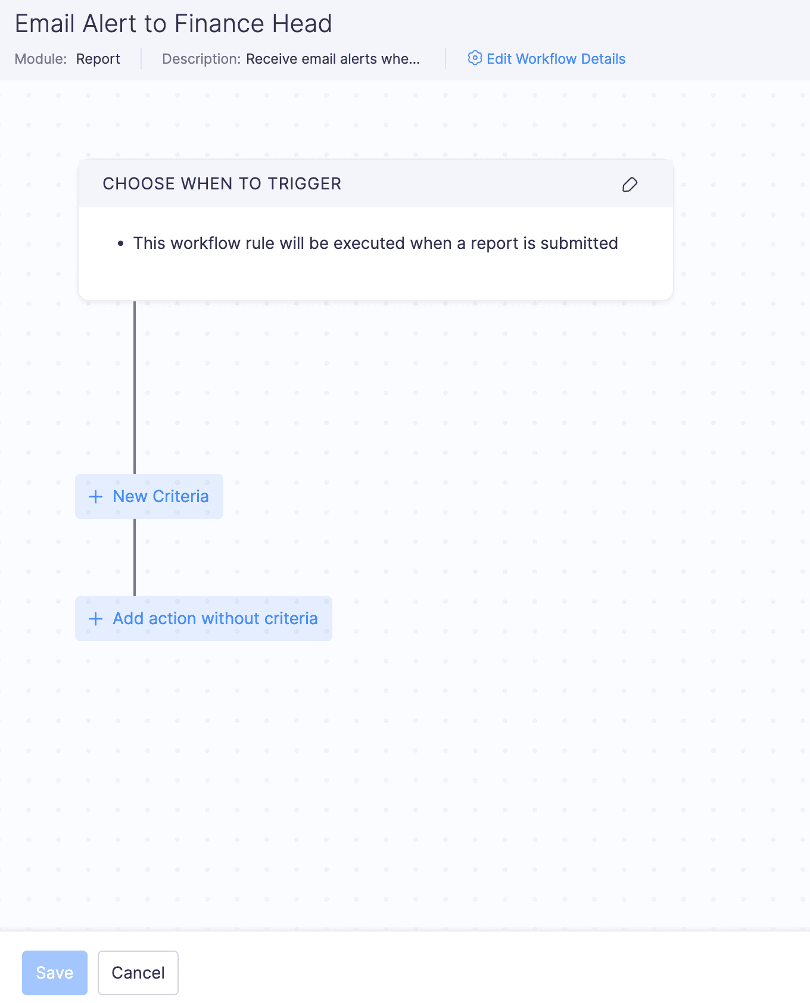
Task: Save the workflow rule
Action: [x=55, y=973]
